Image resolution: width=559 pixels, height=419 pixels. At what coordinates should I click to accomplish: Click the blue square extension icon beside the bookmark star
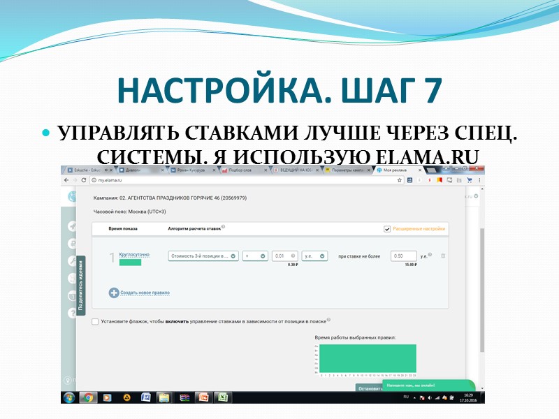tap(409, 180)
